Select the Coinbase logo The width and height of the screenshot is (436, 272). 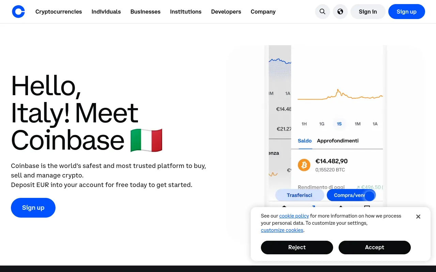click(x=18, y=11)
